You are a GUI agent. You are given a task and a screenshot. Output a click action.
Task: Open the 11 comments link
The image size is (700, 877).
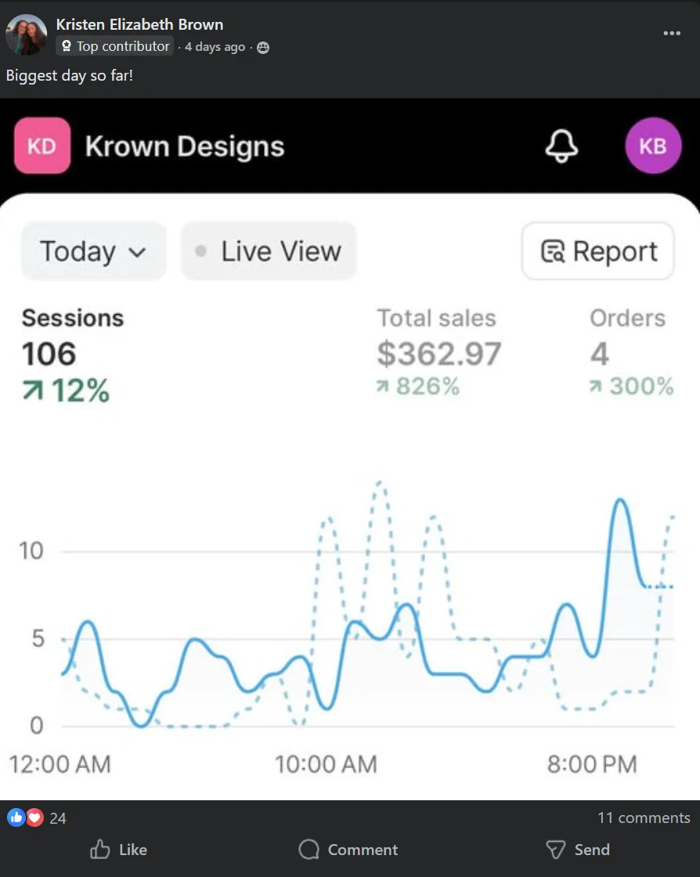point(644,817)
